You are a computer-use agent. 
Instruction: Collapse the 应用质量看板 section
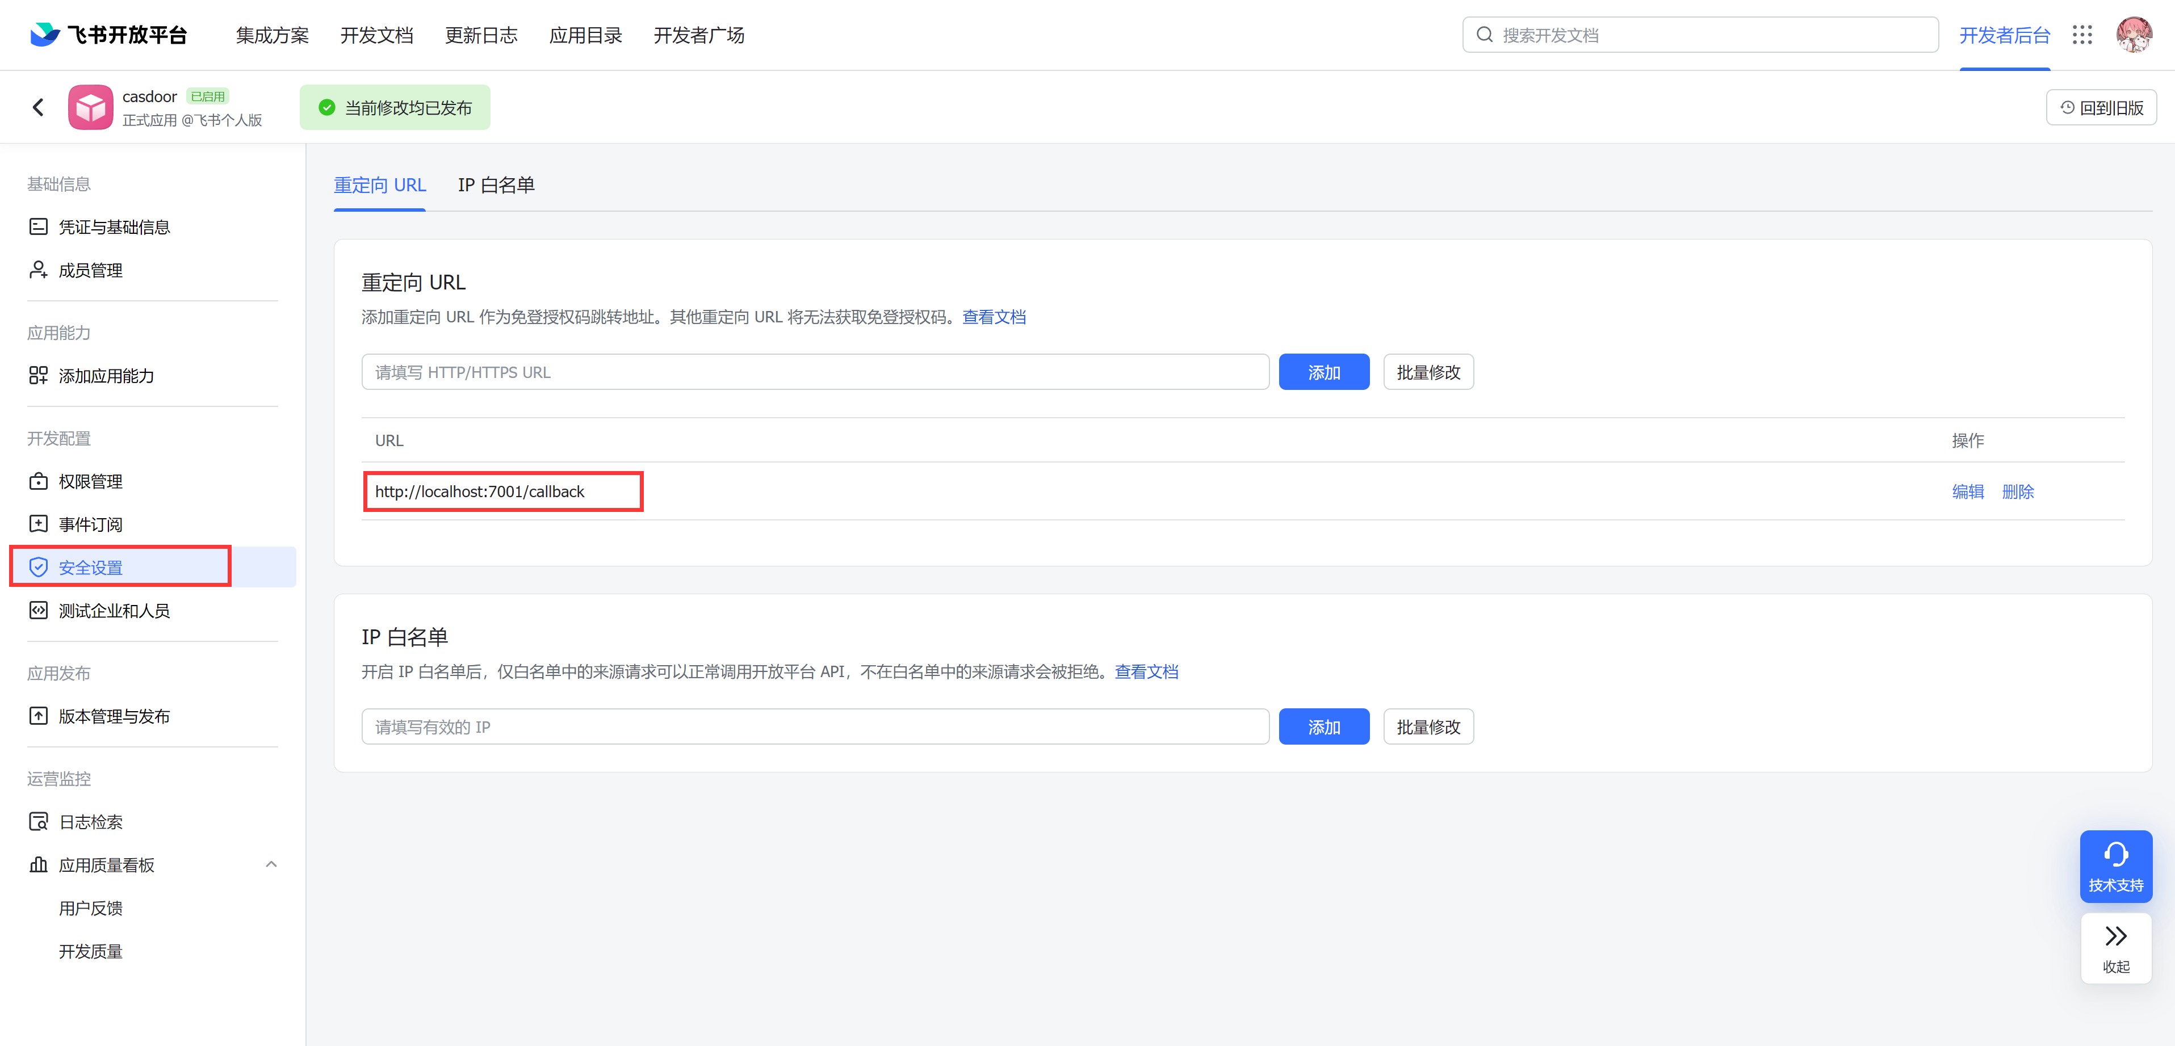[271, 864]
